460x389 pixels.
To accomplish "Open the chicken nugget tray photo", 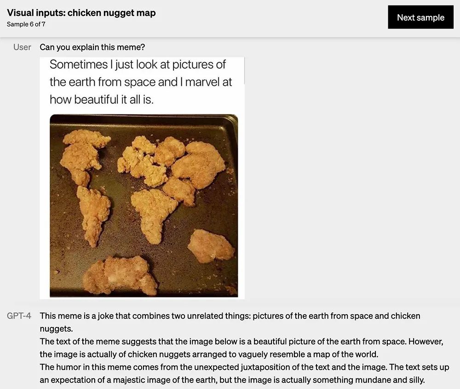I will (x=144, y=206).
